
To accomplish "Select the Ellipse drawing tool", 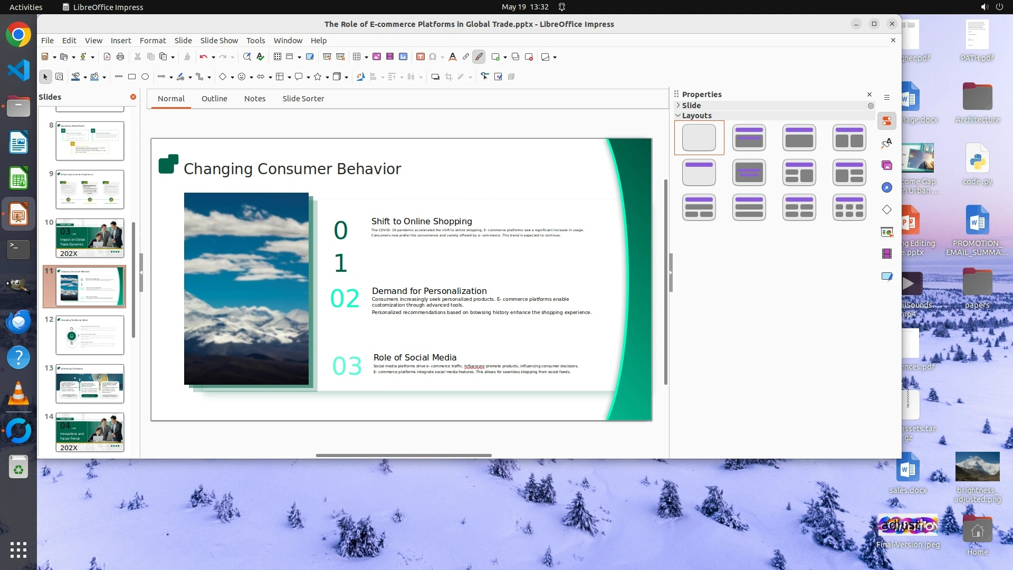I will pyautogui.click(x=145, y=77).
